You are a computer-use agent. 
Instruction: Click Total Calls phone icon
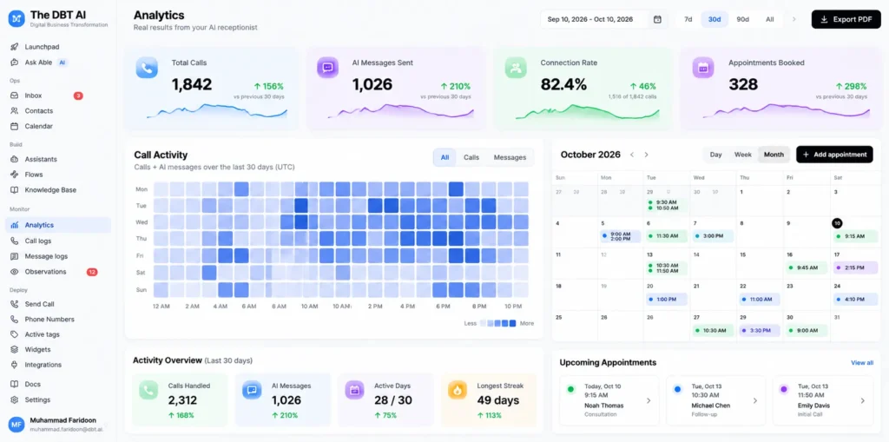click(x=147, y=68)
